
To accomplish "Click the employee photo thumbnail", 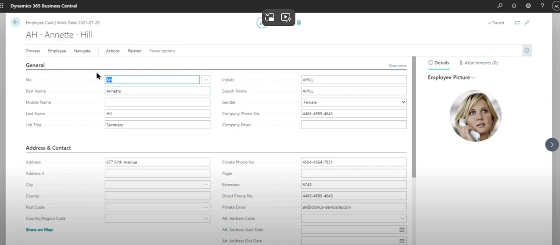I will tap(475, 116).
